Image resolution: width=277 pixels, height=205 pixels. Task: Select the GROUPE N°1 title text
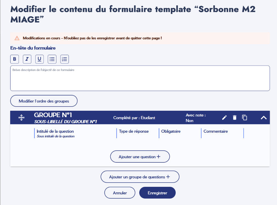coord(53,115)
